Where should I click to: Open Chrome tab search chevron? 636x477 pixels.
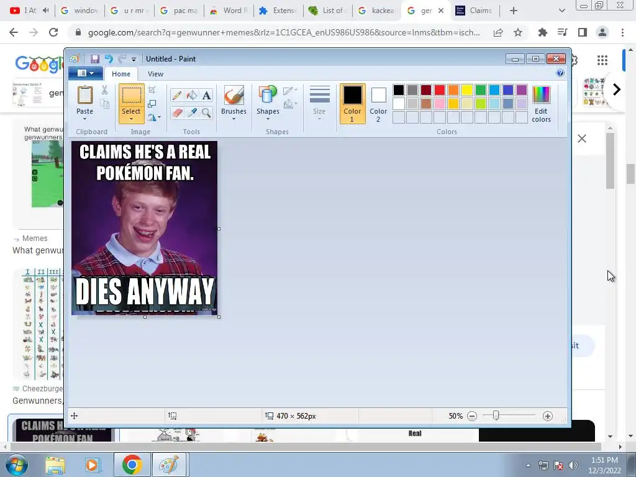coord(561,11)
